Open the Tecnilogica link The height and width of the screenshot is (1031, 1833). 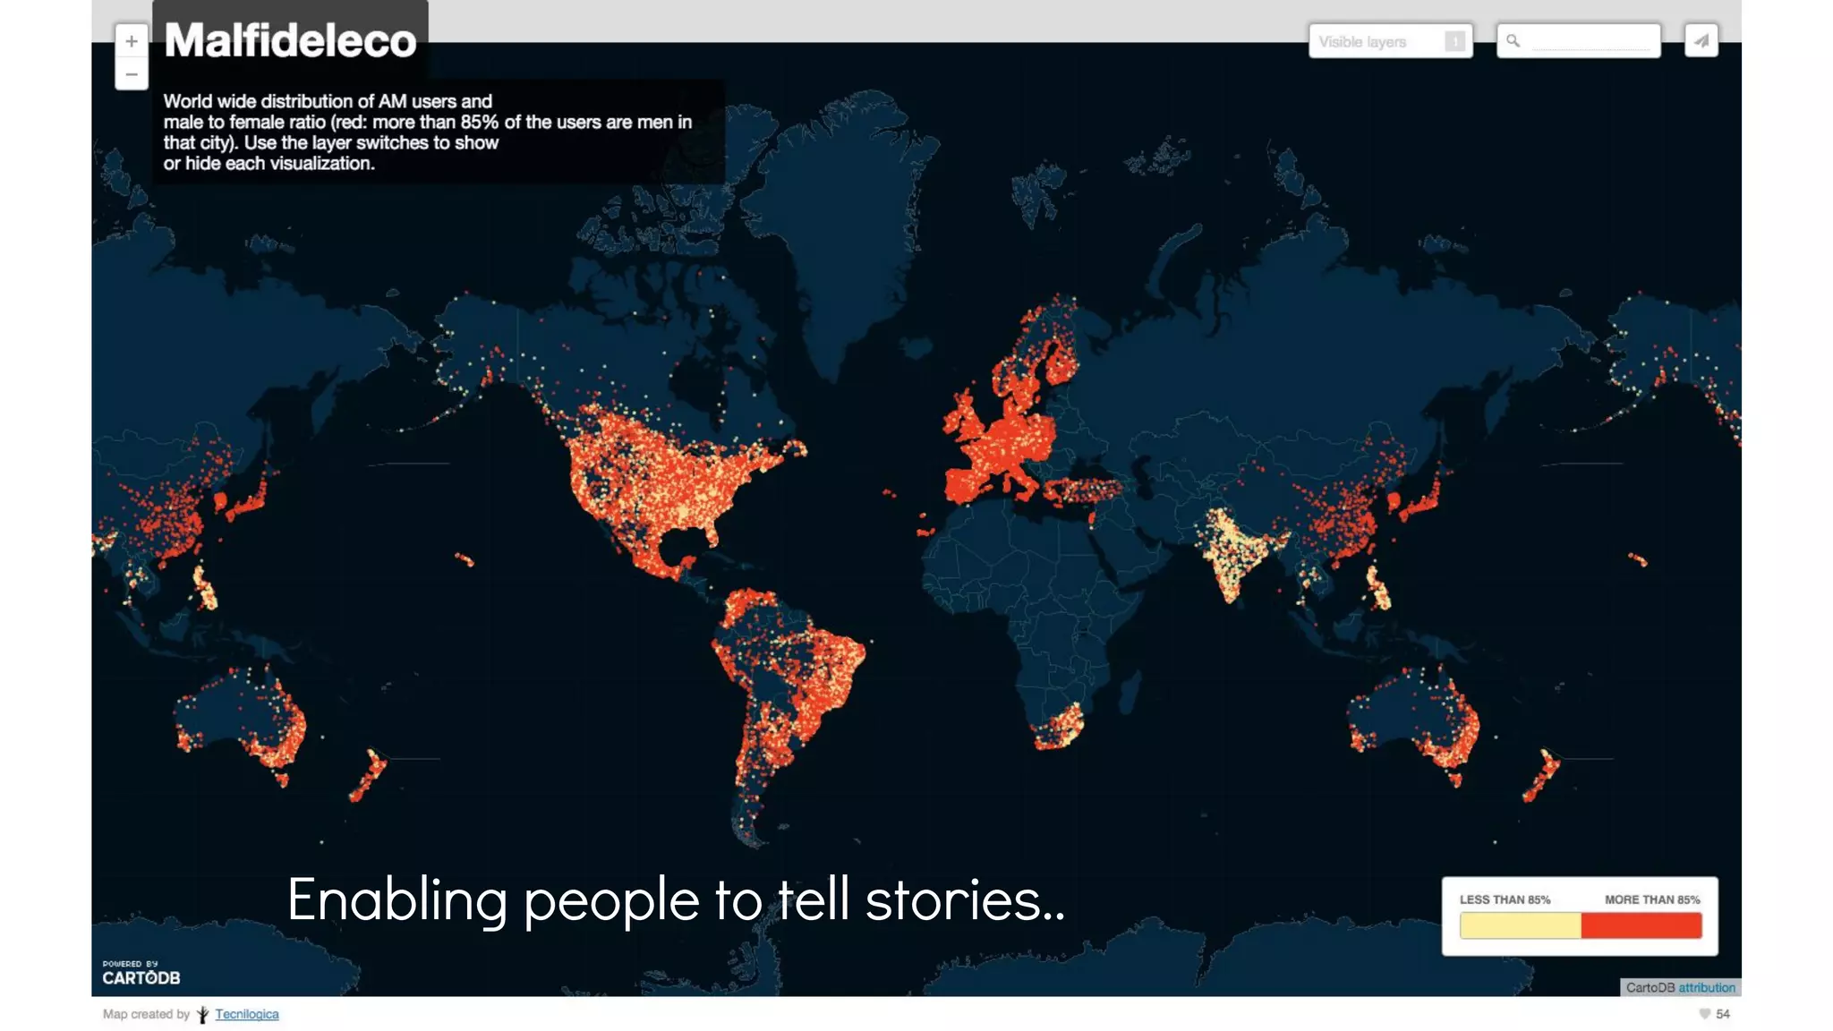coord(246,1014)
